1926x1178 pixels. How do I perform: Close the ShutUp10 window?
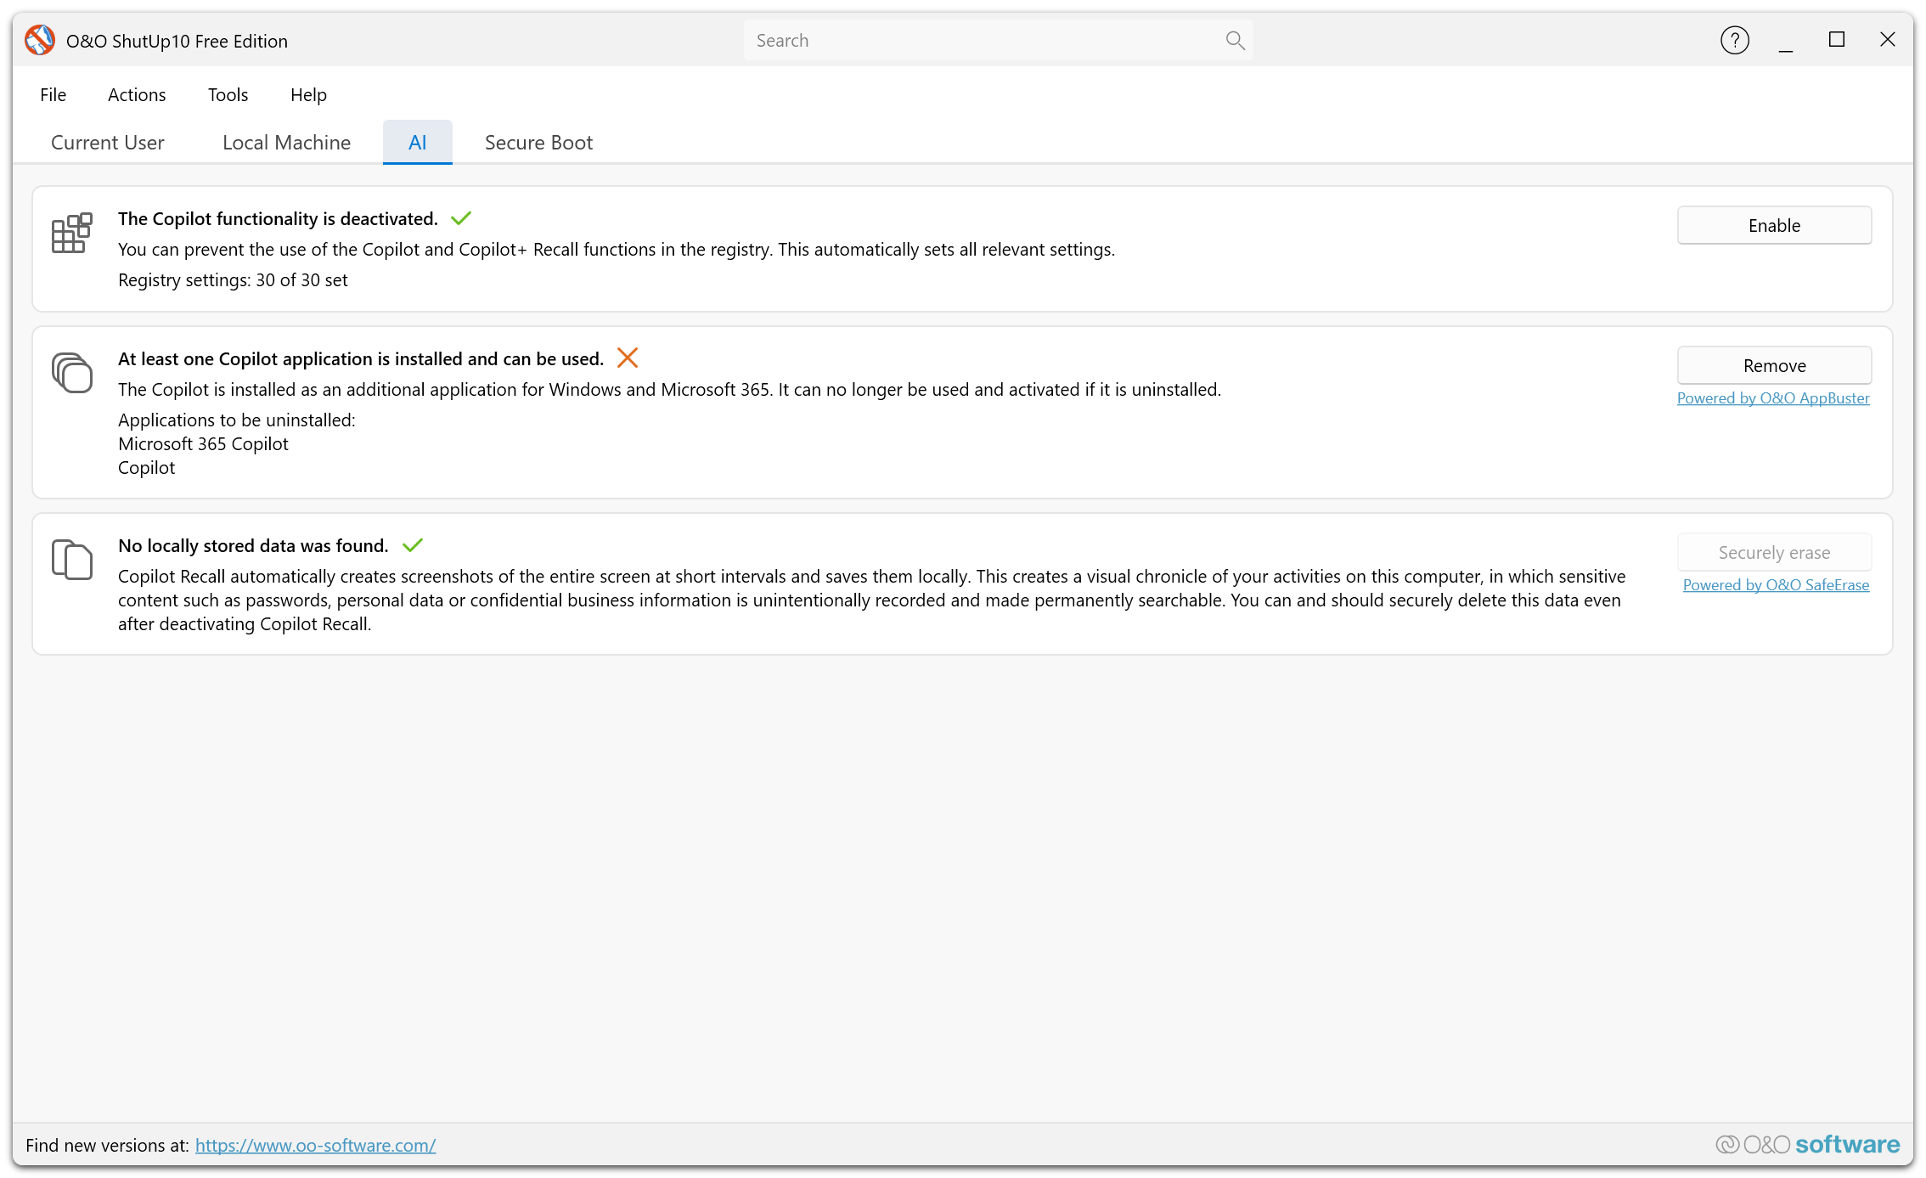(x=1887, y=40)
